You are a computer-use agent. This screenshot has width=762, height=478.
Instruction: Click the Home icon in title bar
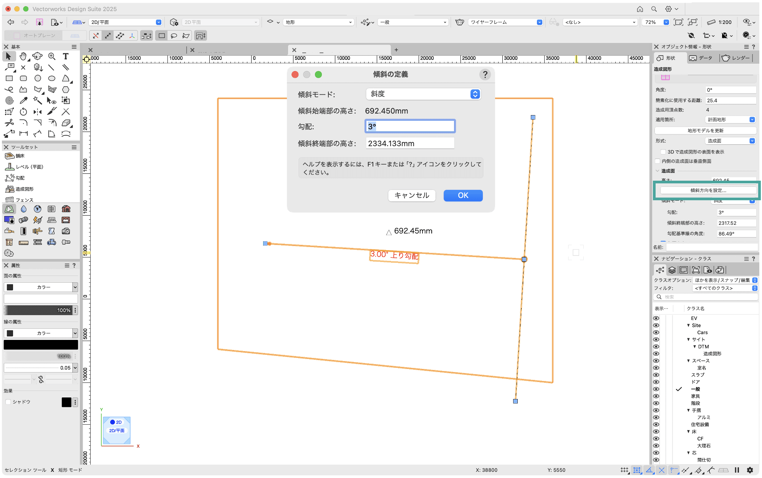click(x=640, y=9)
